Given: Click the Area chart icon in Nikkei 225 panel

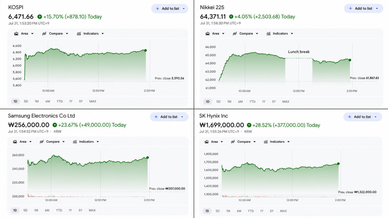Looking at the screenshot, I should [207, 34].
